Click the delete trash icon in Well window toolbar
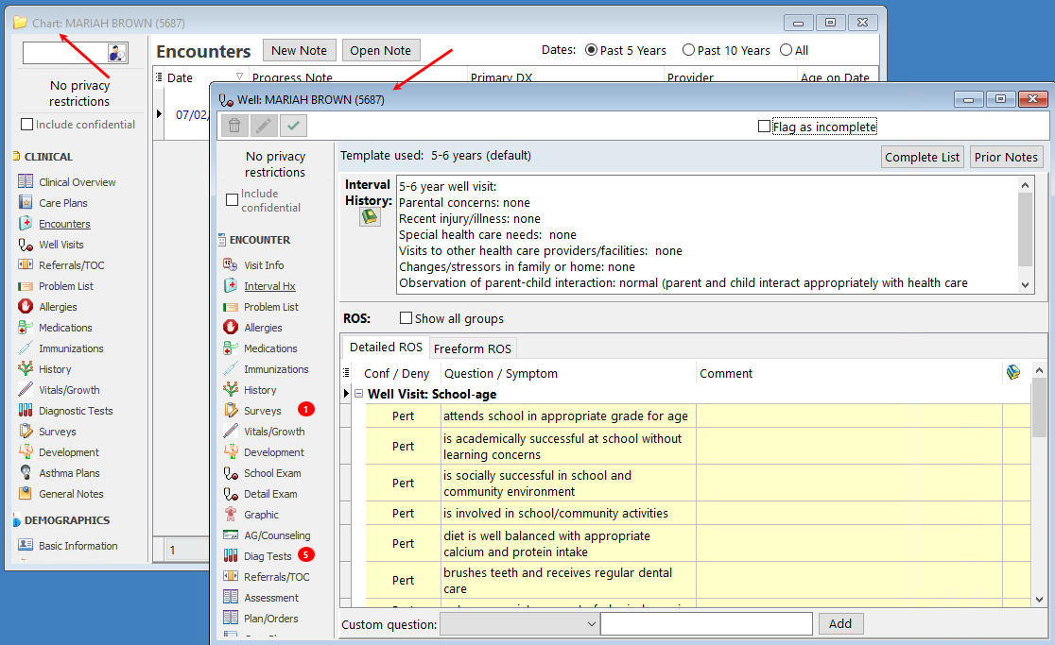The image size is (1055, 645). tap(234, 126)
